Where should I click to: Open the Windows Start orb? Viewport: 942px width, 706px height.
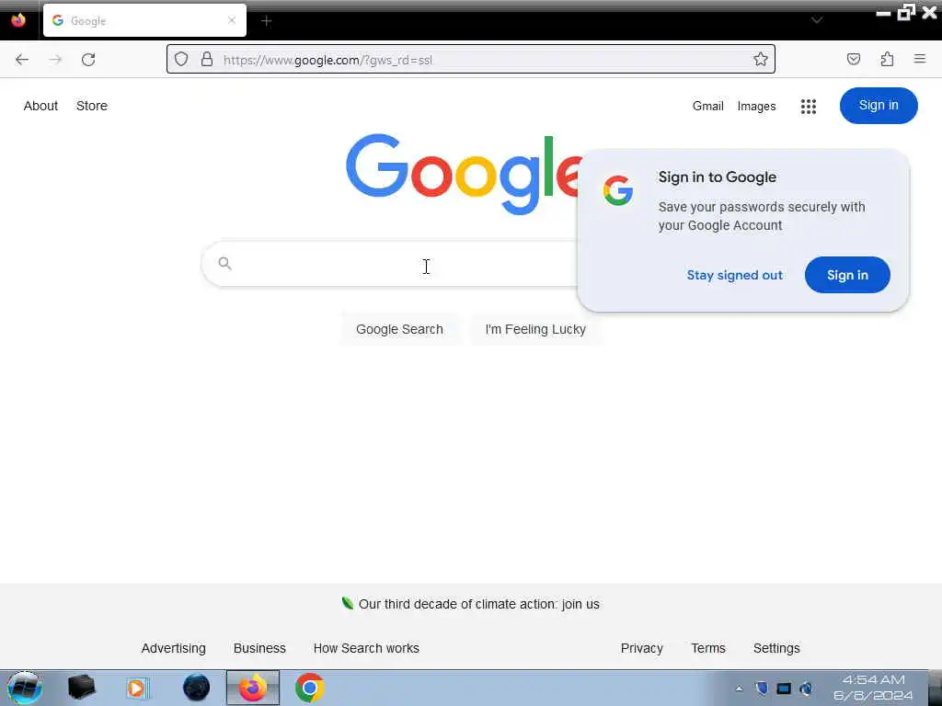(x=25, y=688)
